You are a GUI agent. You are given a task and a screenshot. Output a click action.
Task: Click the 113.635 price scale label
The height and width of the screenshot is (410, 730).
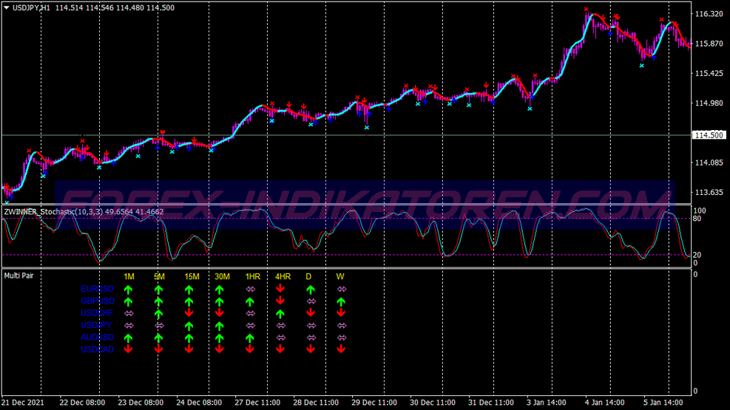click(x=709, y=193)
